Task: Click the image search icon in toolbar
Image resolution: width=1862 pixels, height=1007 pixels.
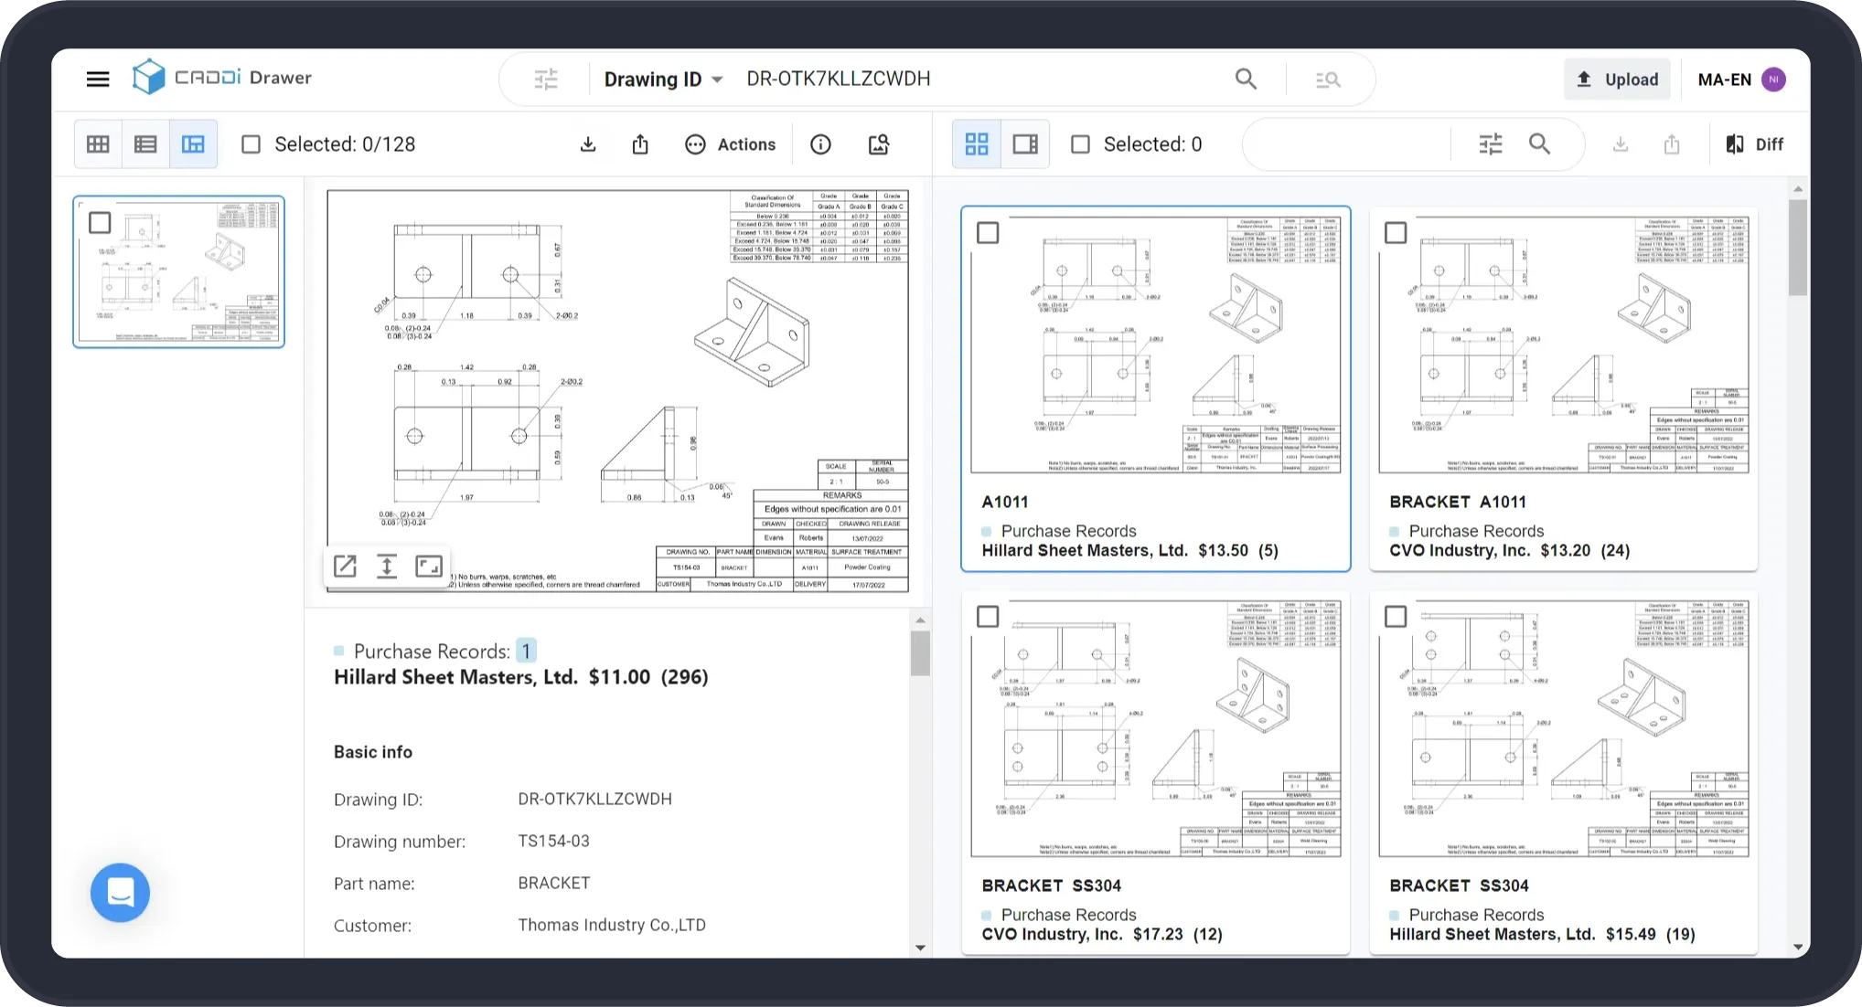Action: [x=878, y=144]
